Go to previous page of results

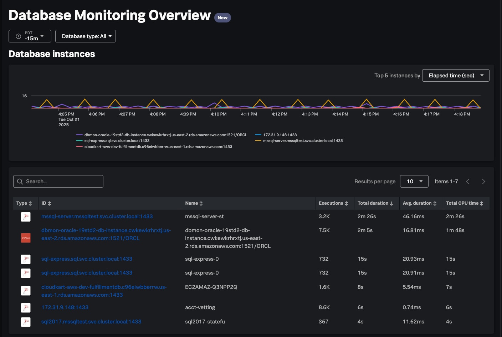(x=468, y=182)
